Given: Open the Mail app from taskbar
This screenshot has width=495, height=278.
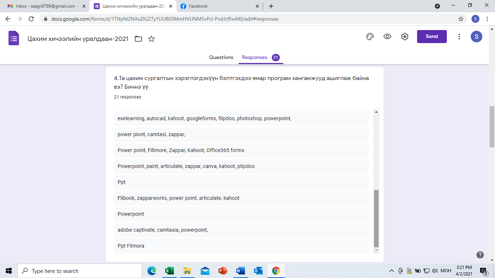Looking at the screenshot, I should click(205, 271).
